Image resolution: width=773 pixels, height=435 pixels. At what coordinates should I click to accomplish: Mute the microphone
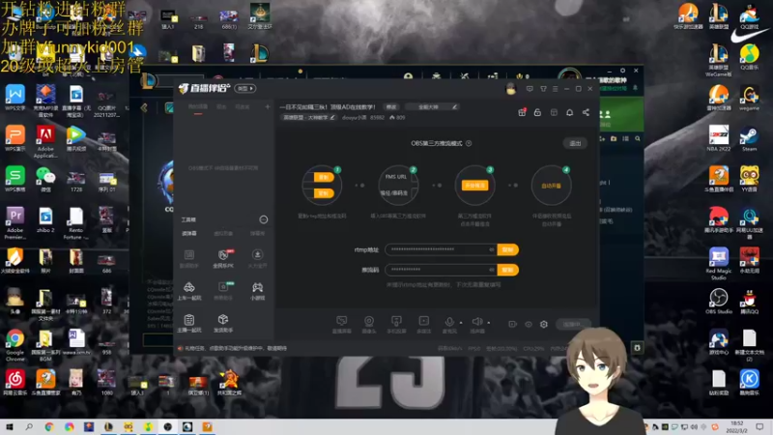coord(449,323)
